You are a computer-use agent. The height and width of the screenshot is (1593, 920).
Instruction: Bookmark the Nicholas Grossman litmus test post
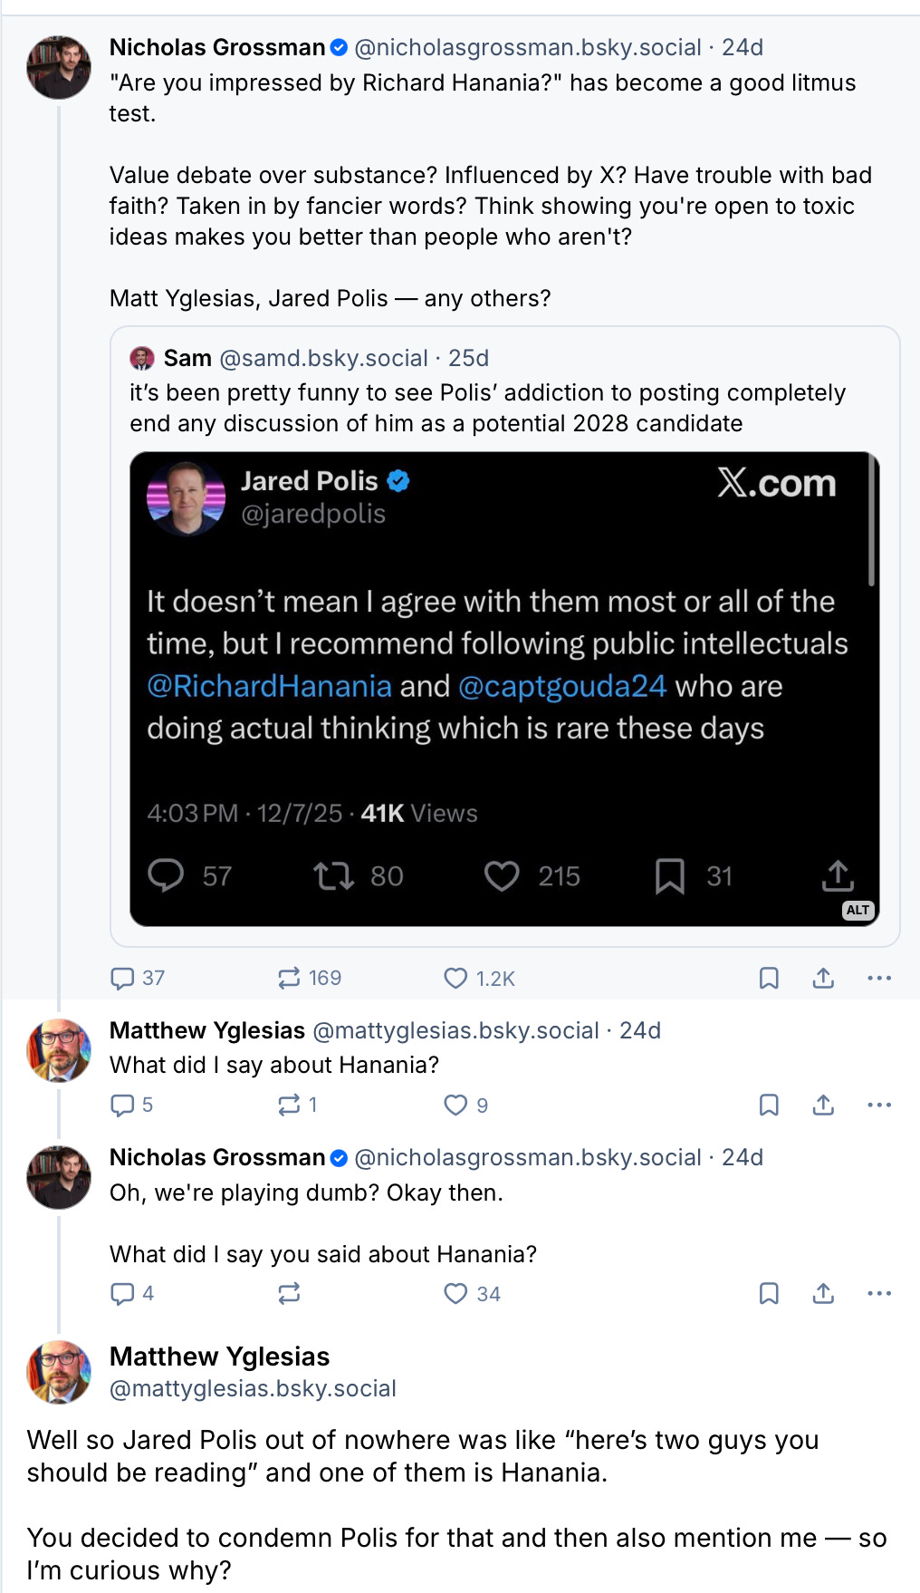[769, 978]
